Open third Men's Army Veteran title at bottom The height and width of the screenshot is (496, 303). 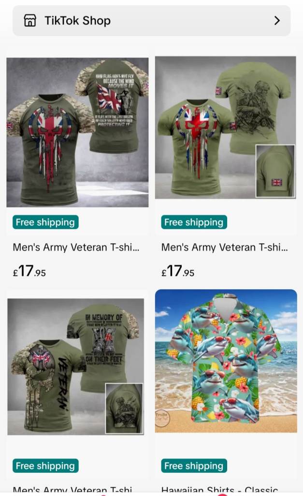[72, 491]
